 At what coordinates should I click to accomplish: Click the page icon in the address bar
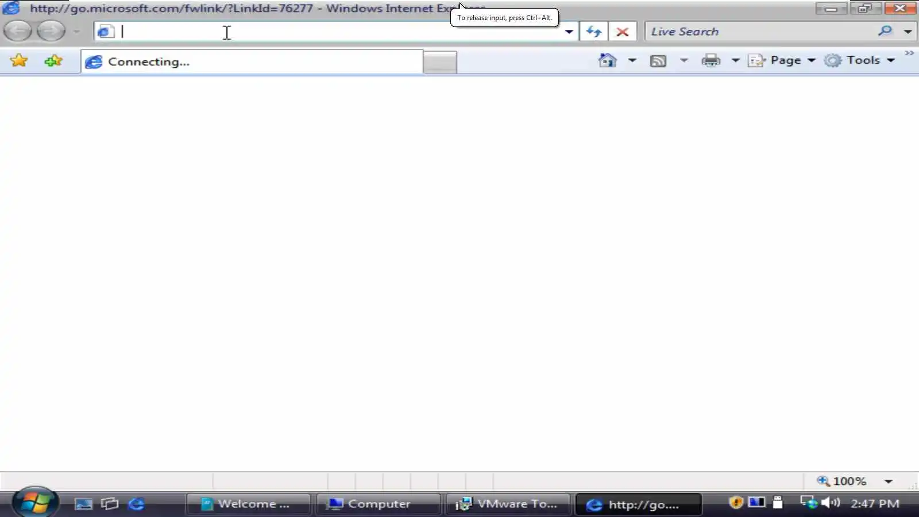[x=106, y=32]
